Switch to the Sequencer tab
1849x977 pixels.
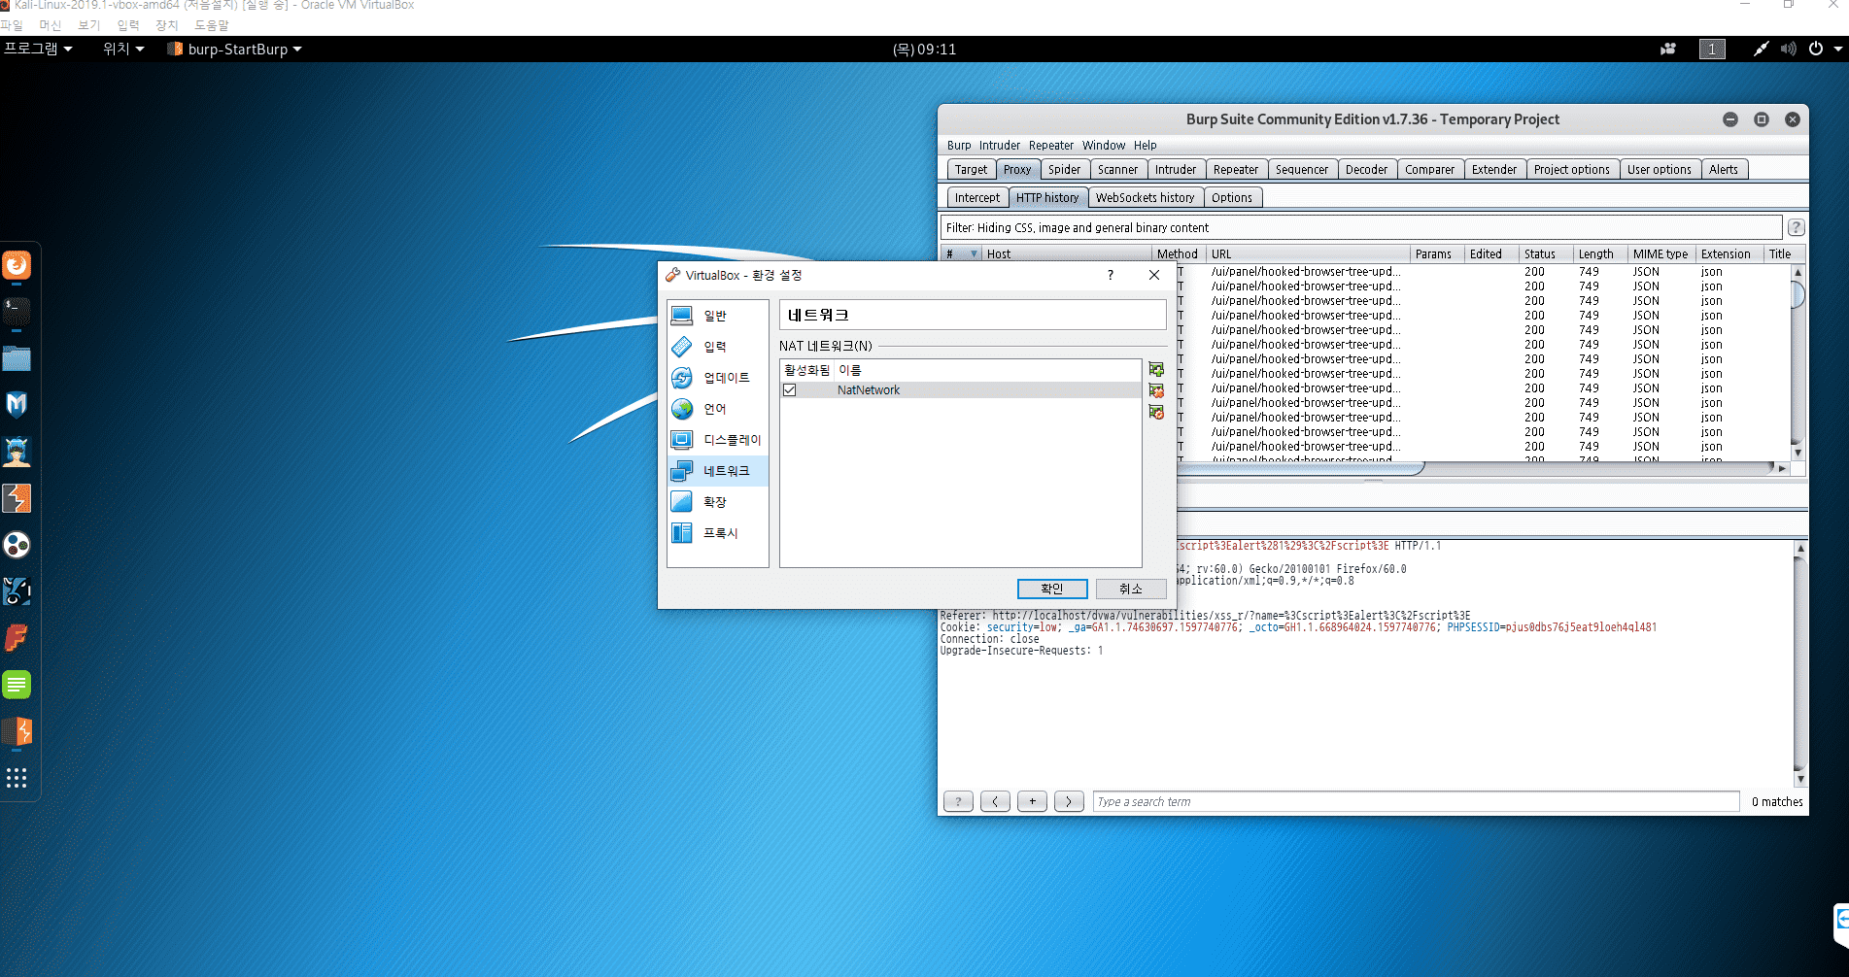[1301, 170]
